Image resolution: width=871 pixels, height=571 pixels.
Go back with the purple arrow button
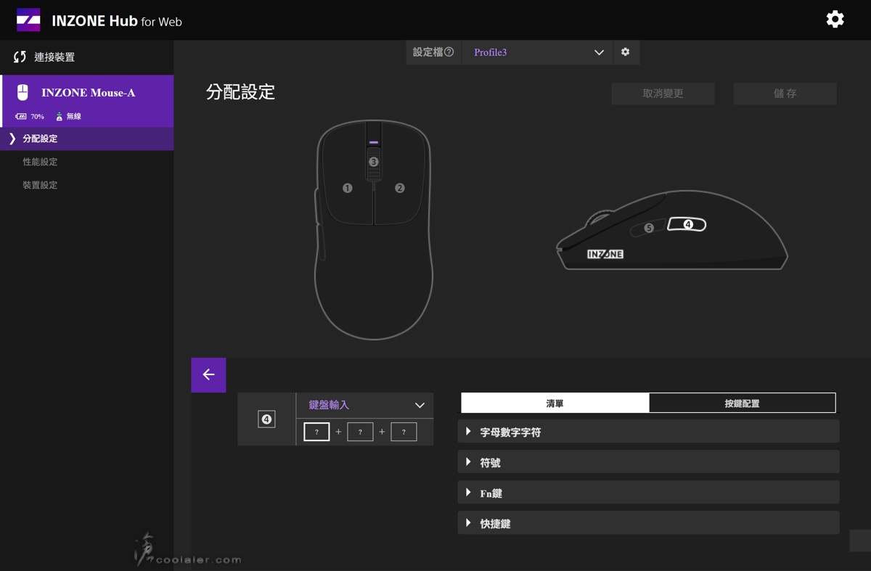pyautogui.click(x=208, y=375)
